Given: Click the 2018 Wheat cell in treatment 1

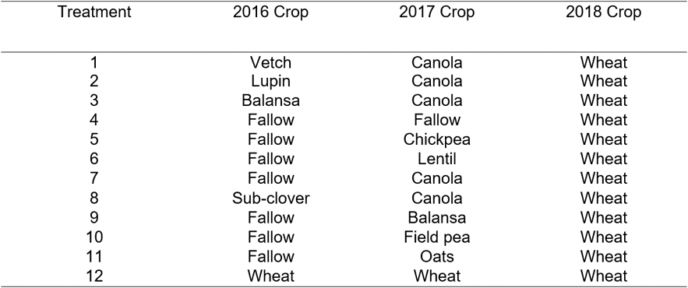Looking at the screenshot, I should pyautogui.click(x=603, y=63).
